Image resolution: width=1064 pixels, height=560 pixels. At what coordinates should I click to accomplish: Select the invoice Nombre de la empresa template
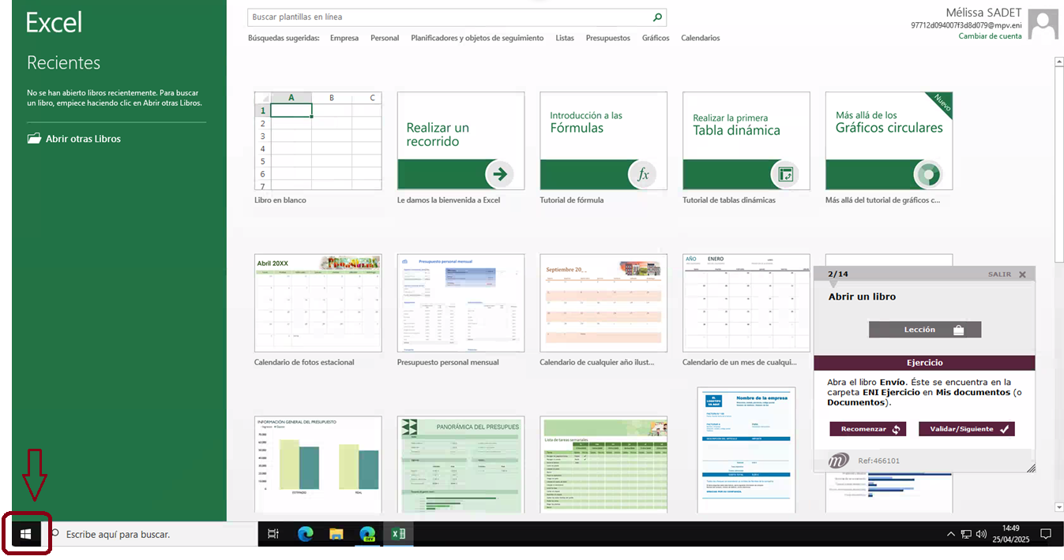[x=746, y=450]
